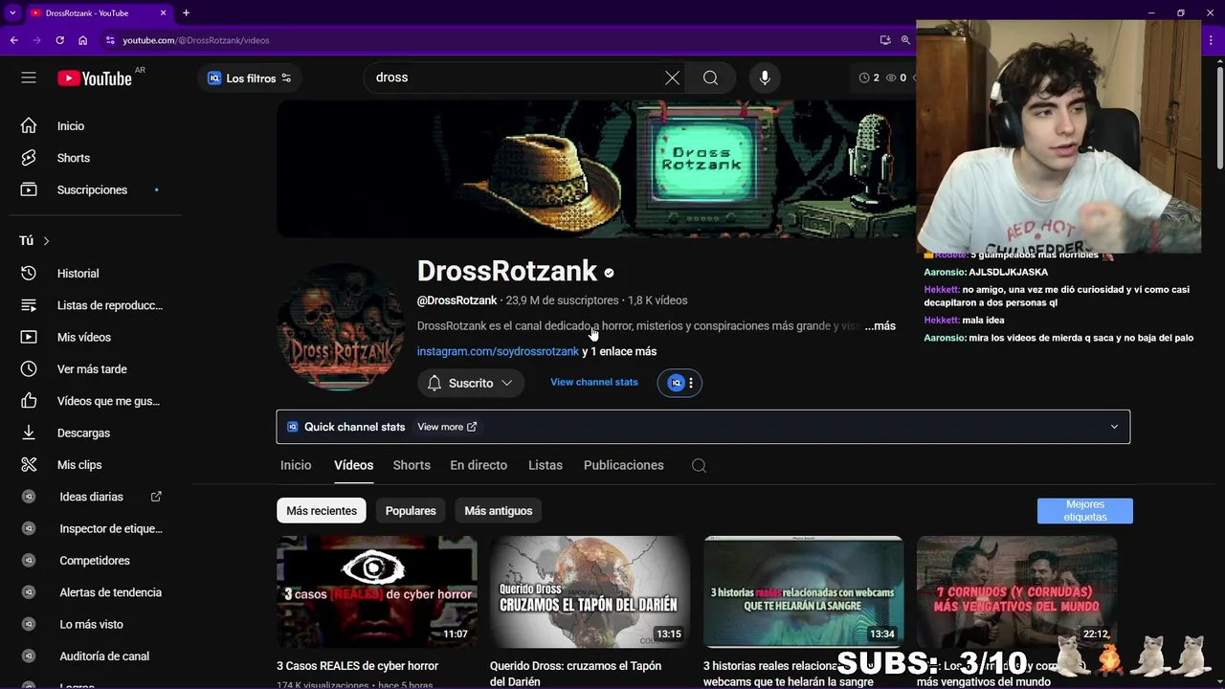
Task: Go back in browser history
Action: pyautogui.click(x=13, y=40)
